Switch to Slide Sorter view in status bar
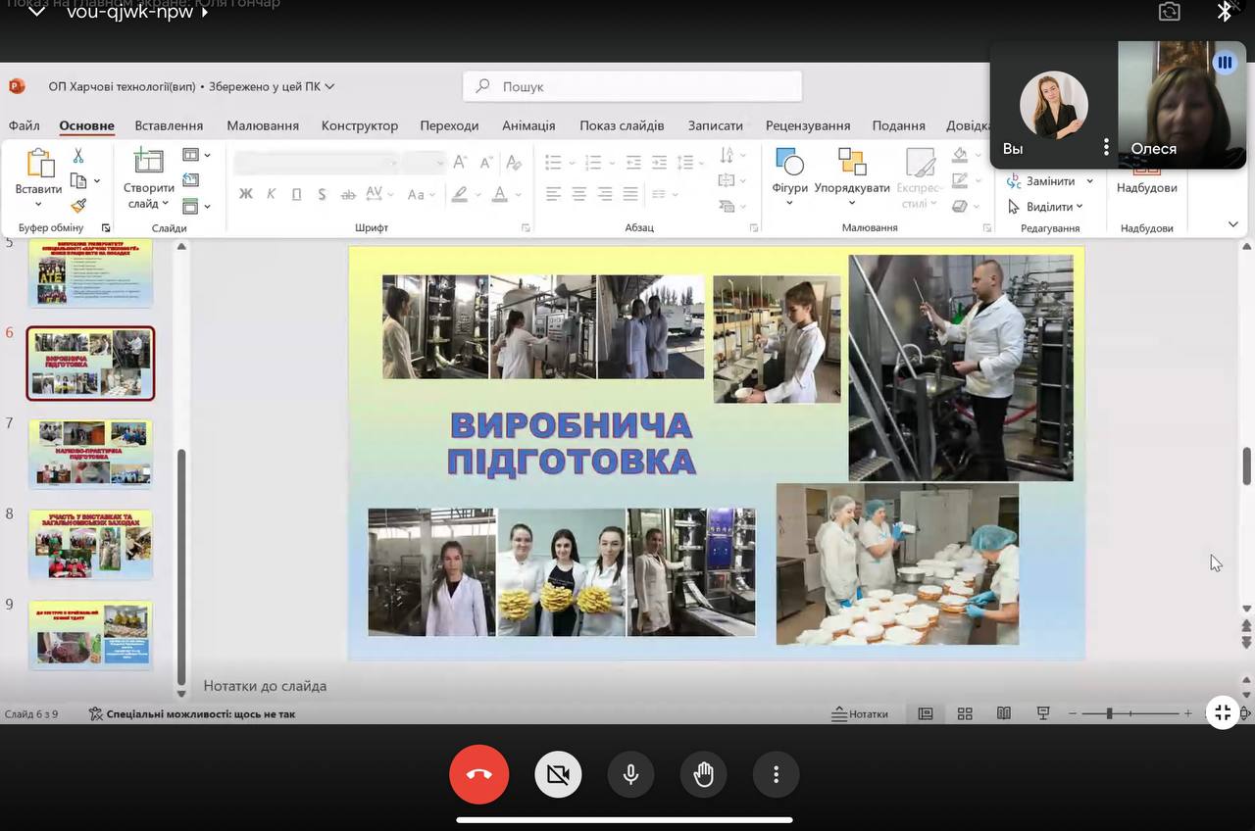Image resolution: width=1255 pixels, height=831 pixels. pos(965,713)
